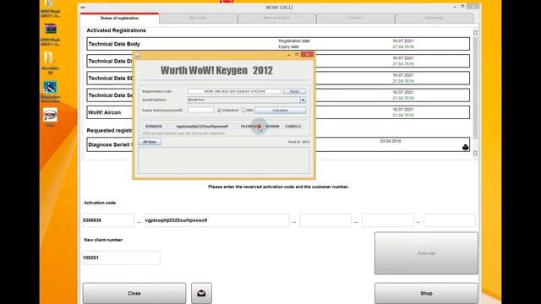The height and width of the screenshot is (304, 541).
Task: Open the WinRAR archive icon on the desktop
Action: tap(51, 29)
